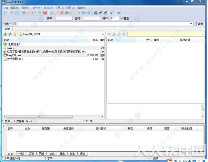Click the third binoculars search icon
Viewport: 208px width, 162px height.
tap(106, 13)
